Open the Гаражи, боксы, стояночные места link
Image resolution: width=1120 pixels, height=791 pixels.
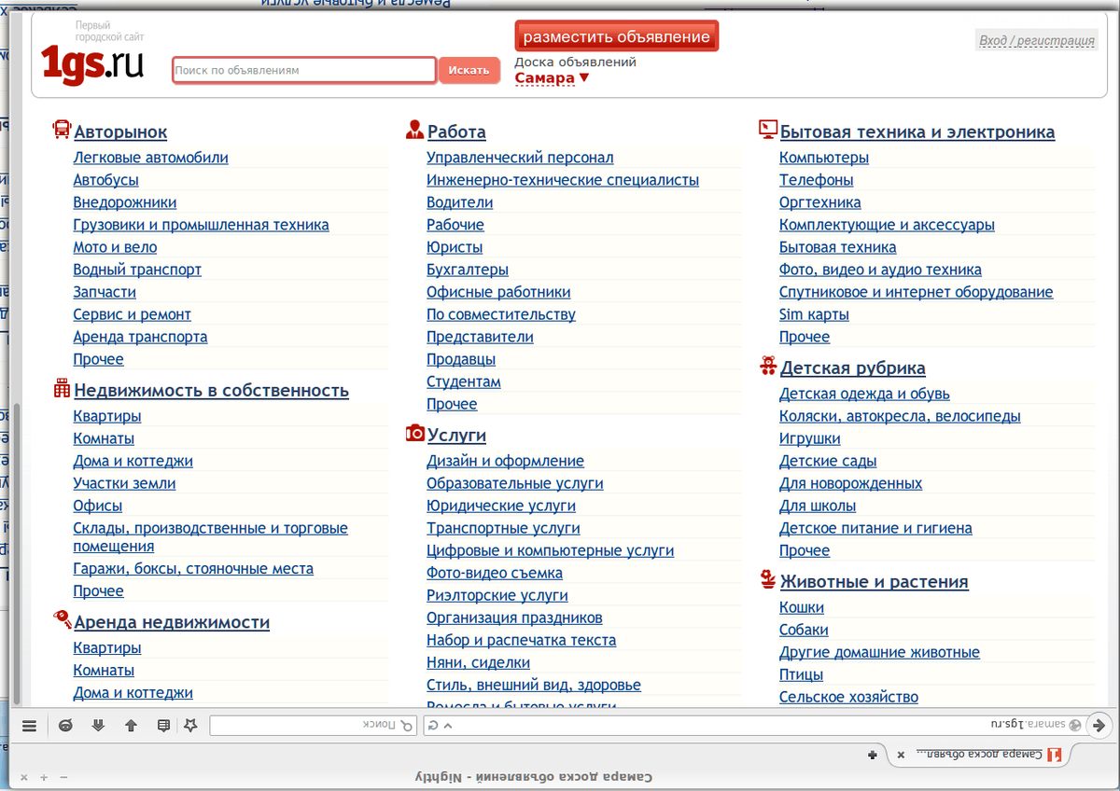(193, 569)
